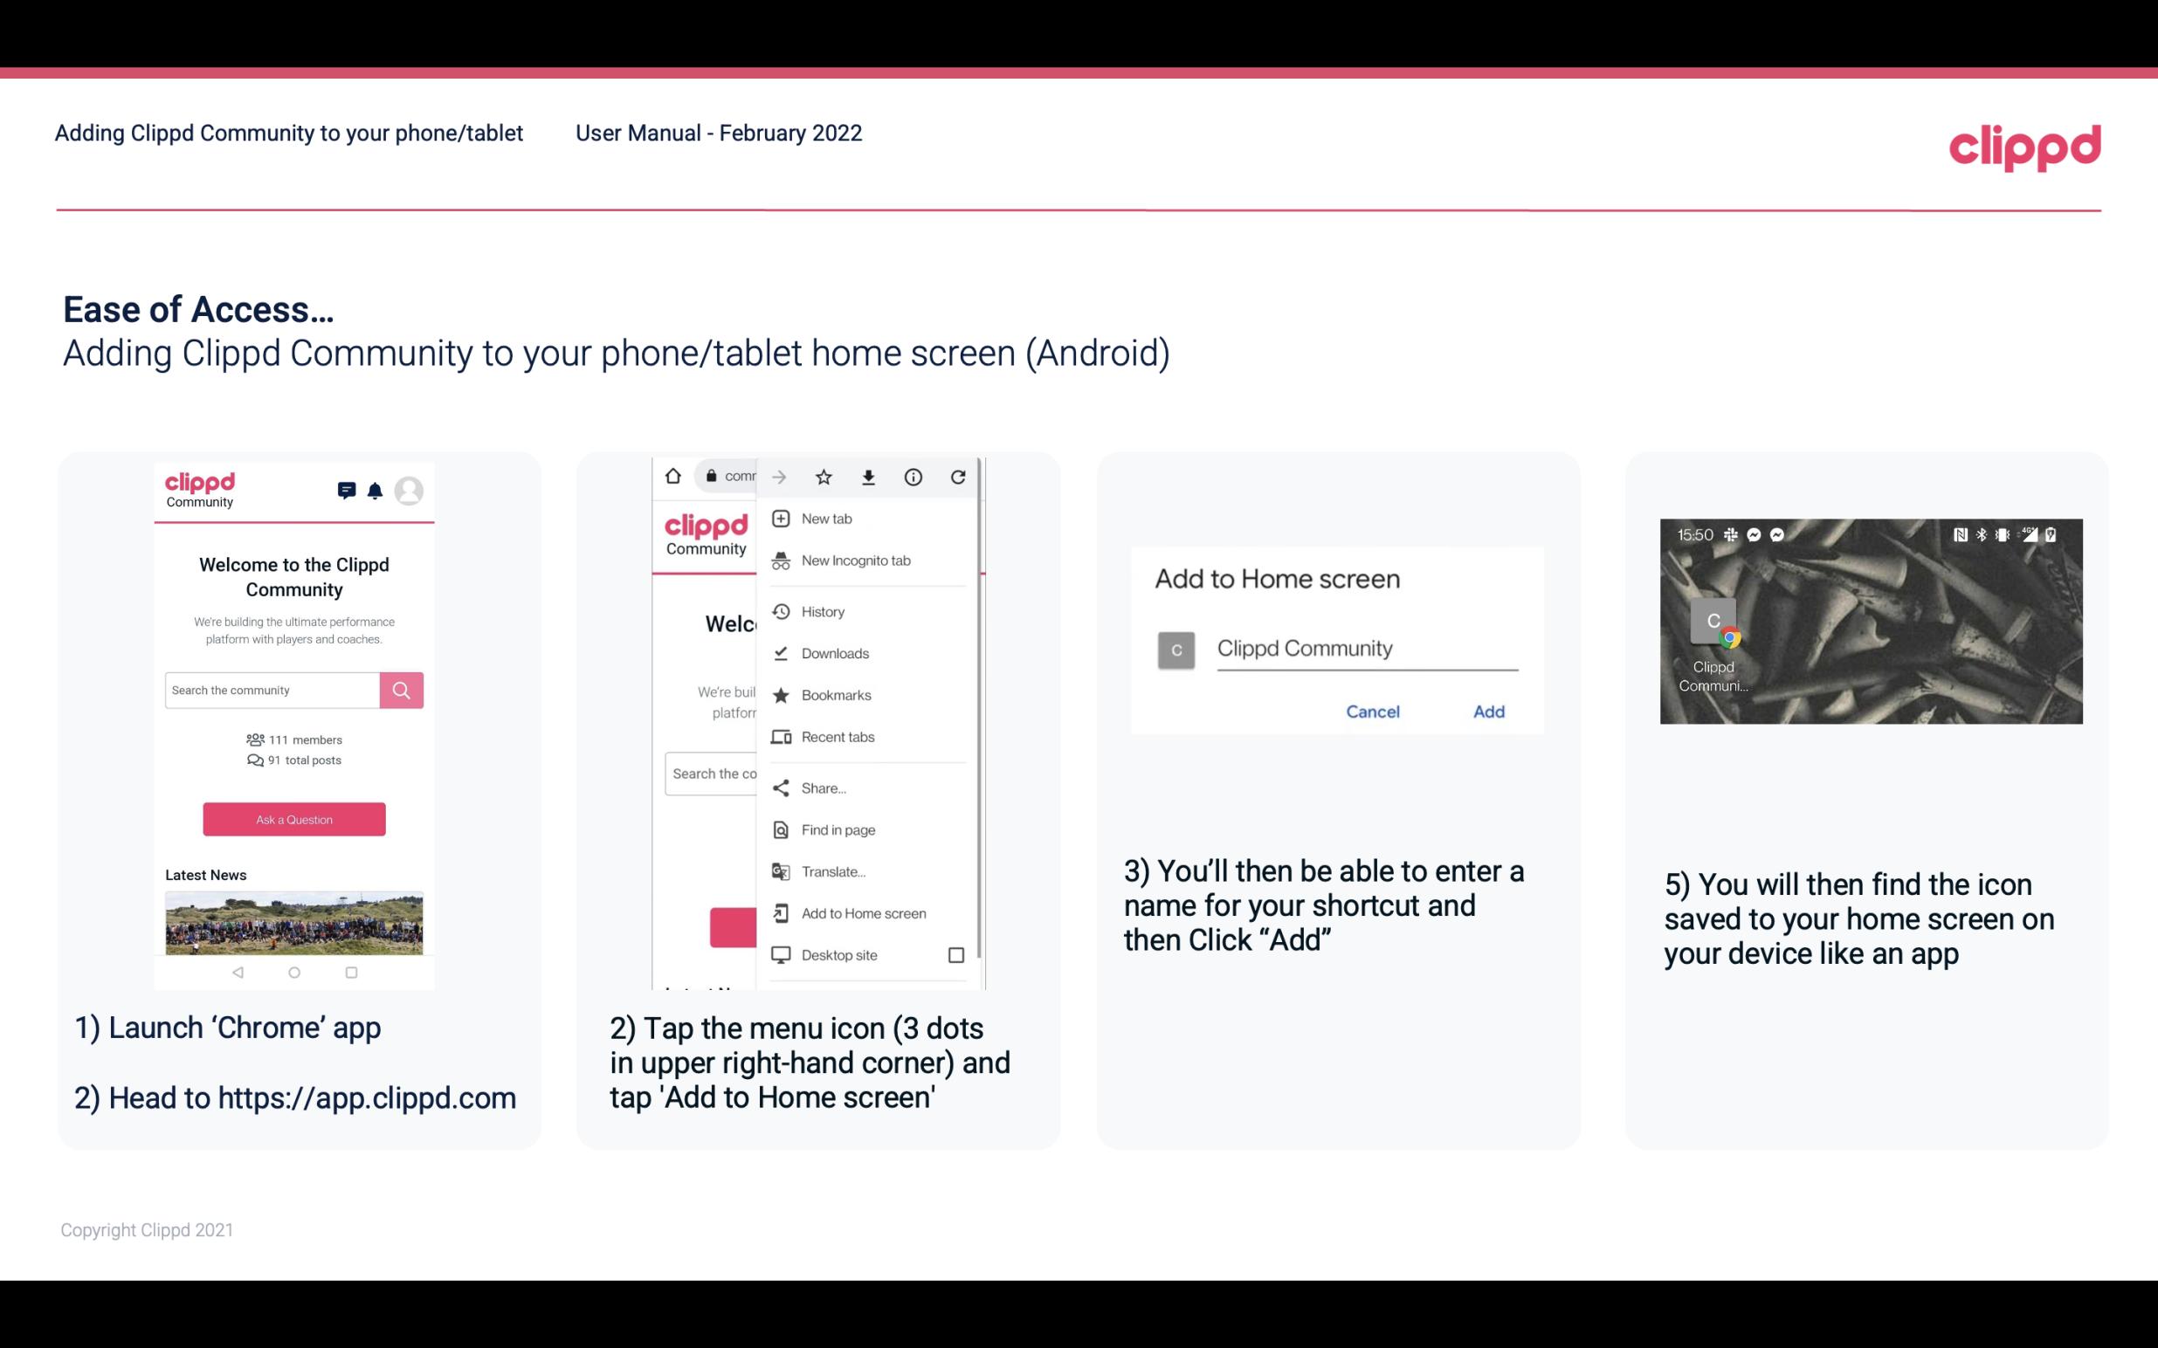2158x1348 pixels.
Task: Click the Add button in shortcut dialog
Action: tap(1486, 712)
